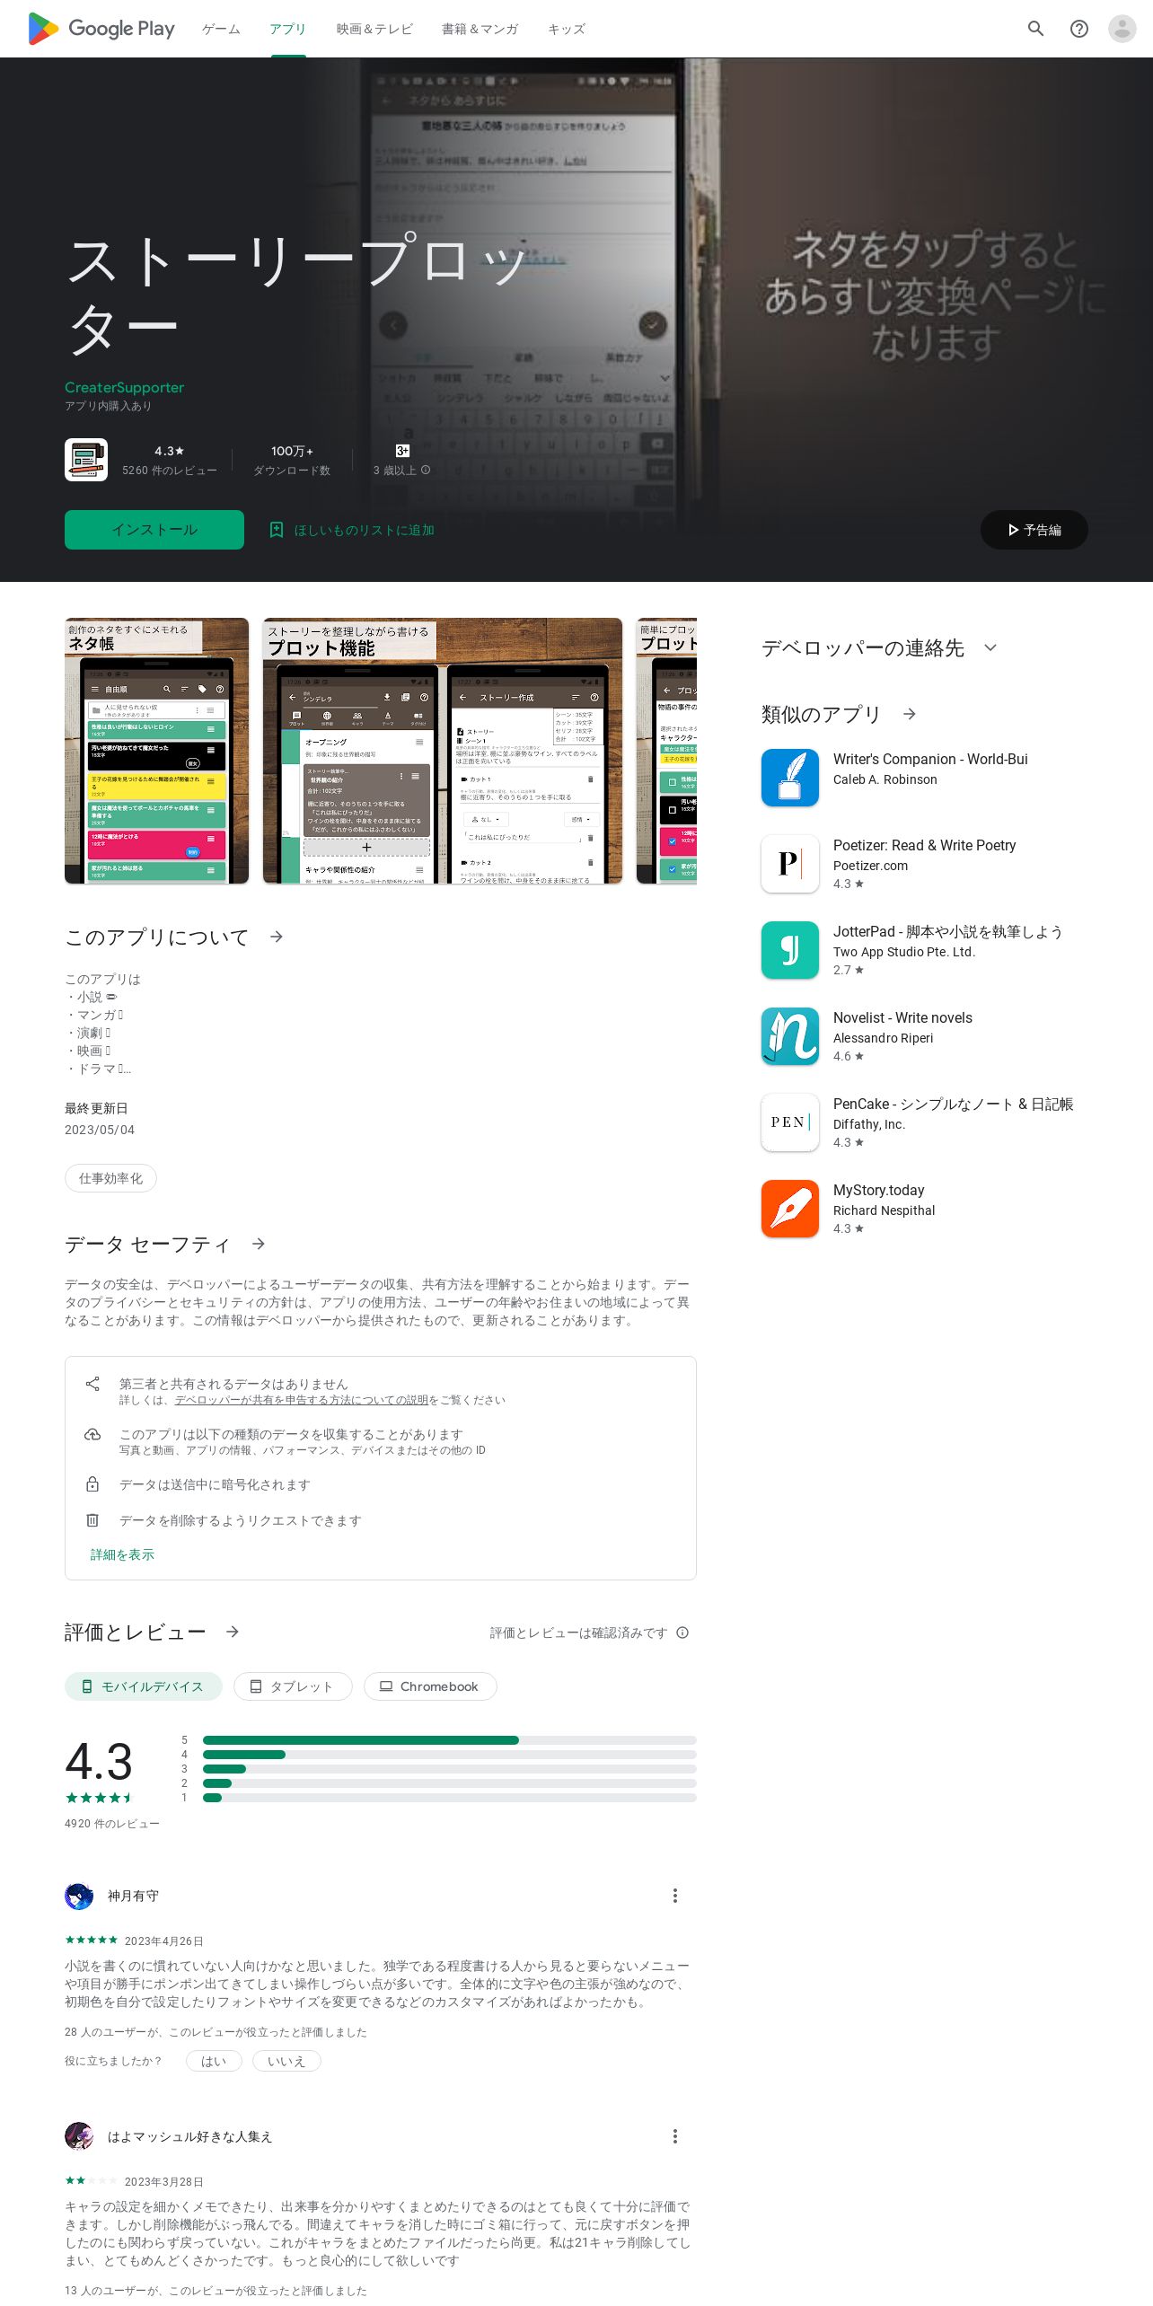Click 神月有守 reviewer avatar

click(79, 1896)
